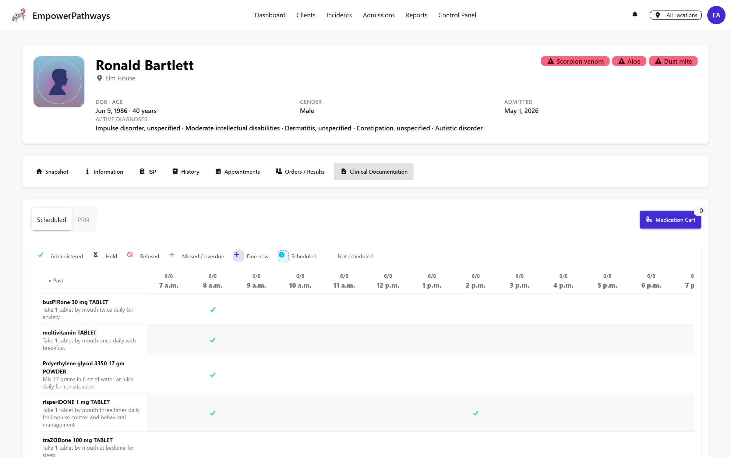The height and width of the screenshot is (457, 731).
Task: Switch to Orders / Results tab
Action: pos(300,172)
